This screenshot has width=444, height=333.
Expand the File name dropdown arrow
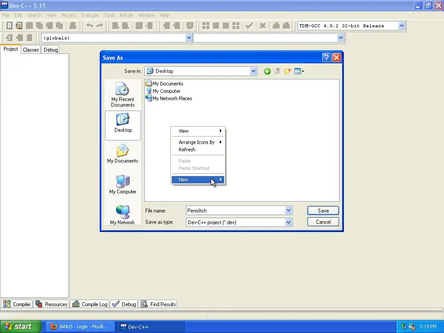[288, 210]
